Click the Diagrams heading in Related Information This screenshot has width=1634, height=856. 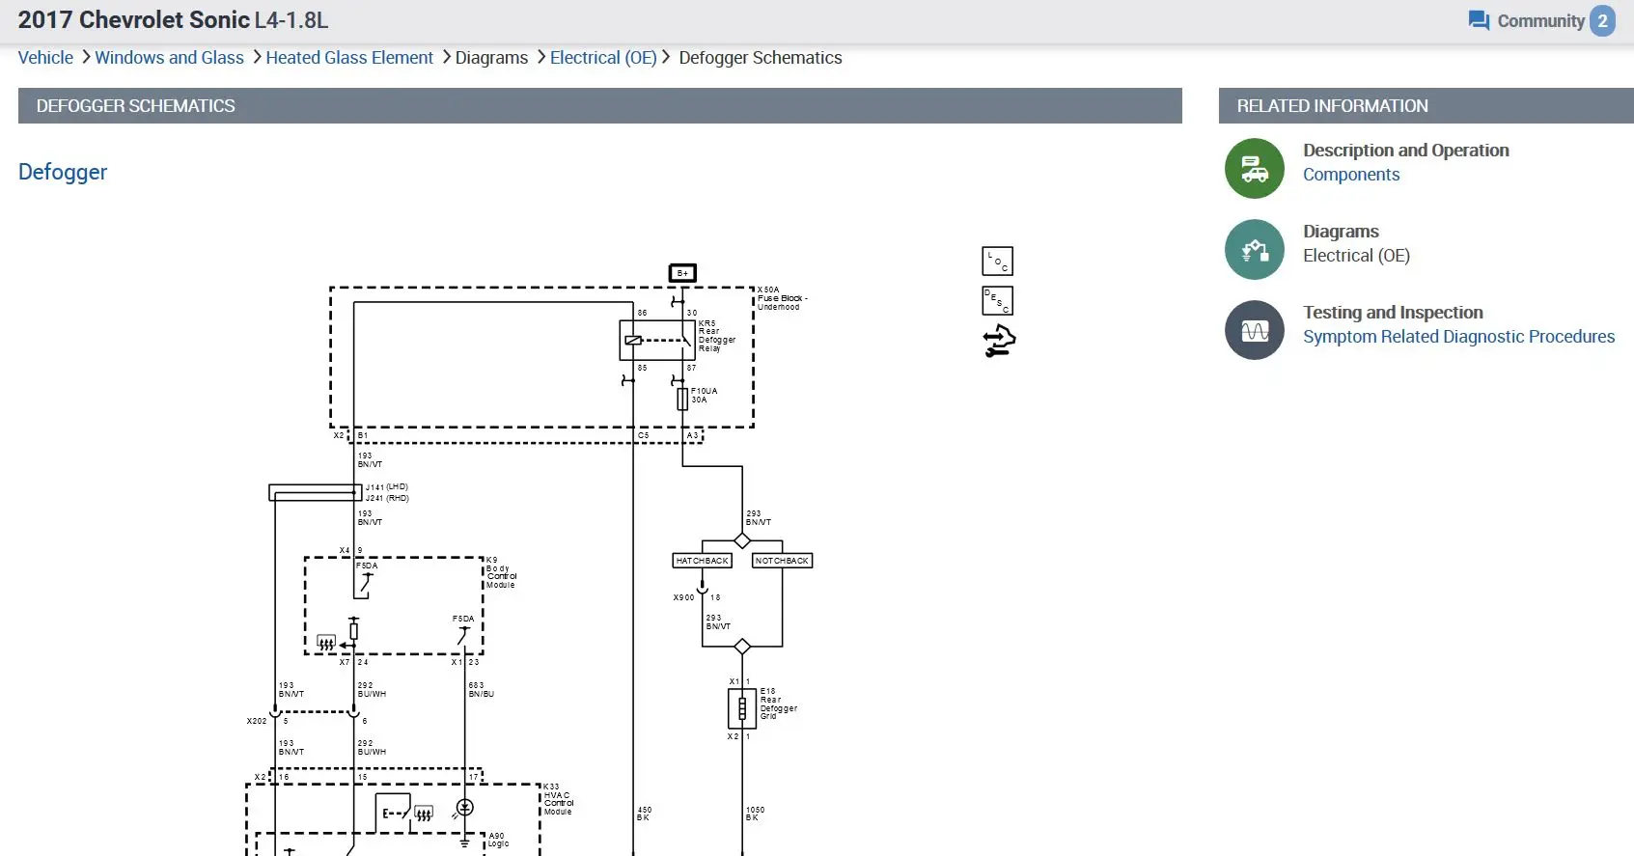1341,232
